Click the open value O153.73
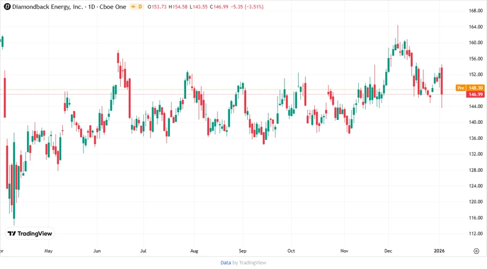Screen dimensions: 487x269 pyautogui.click(x=157, y=7)
